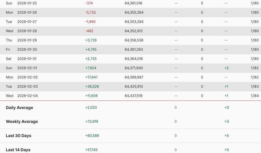Select the +17,947 gain on 2026-02-02
The image size is (261, 153).
92,77
